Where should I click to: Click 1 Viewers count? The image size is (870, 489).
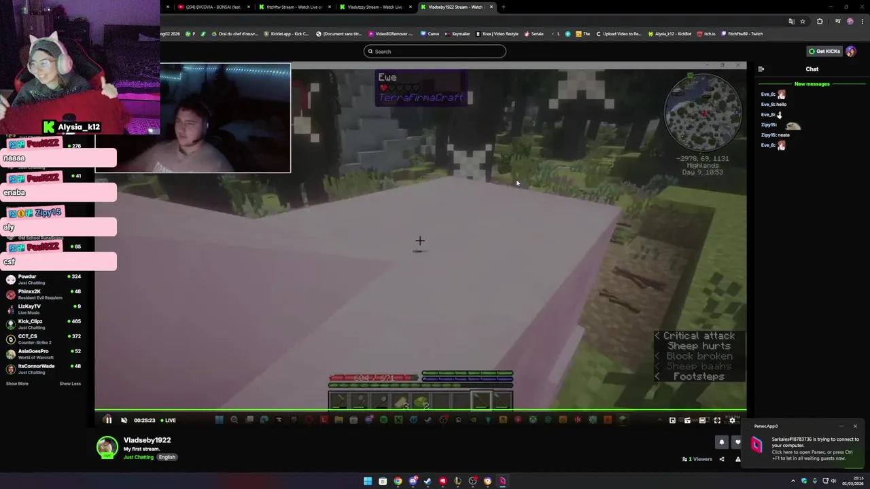697,459
